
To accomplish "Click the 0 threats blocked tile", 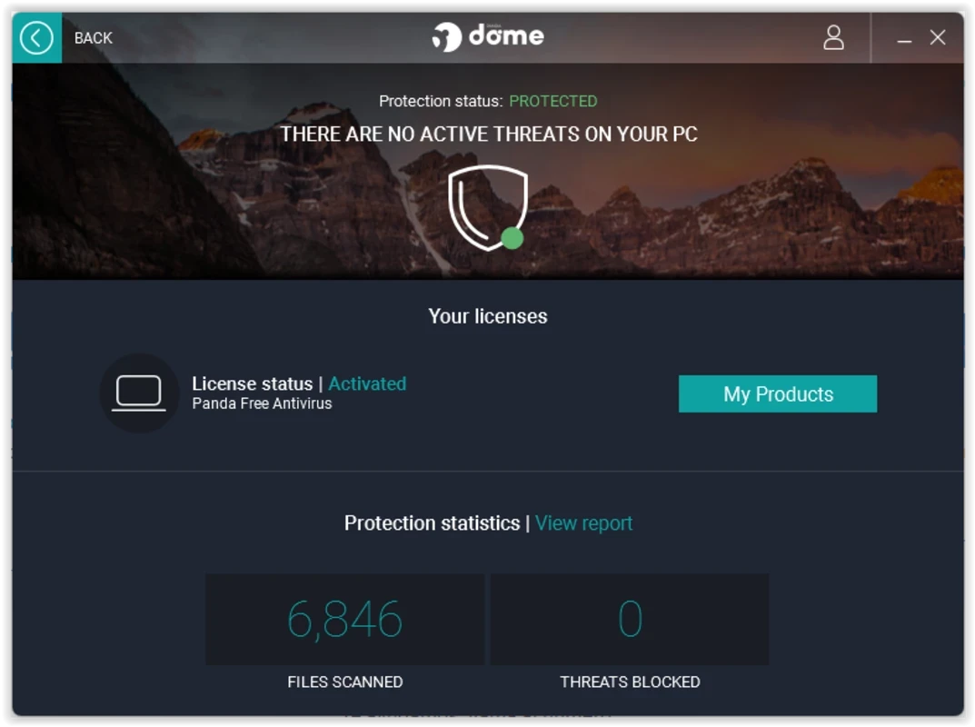I will (630, 619).
